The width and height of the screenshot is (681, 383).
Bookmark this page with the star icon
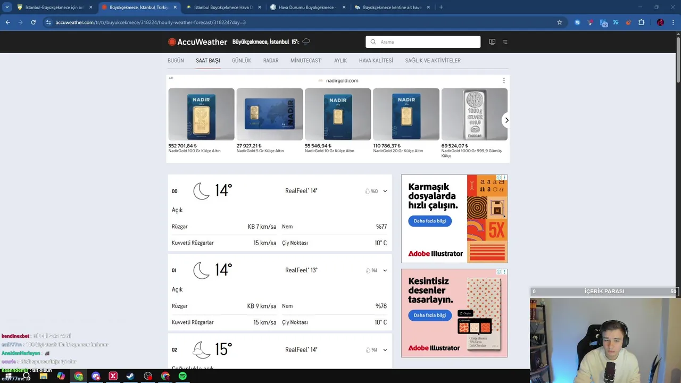tap(560, 22)
